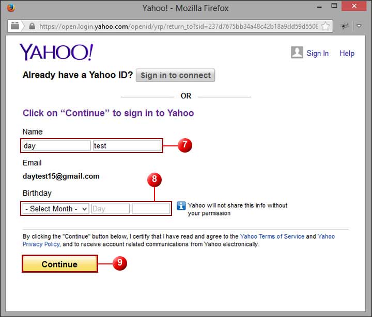Click the blue info icon near birthday
The height and width of the screenshot is (317, 372).
pyautogui.click(x=181, y=206)
